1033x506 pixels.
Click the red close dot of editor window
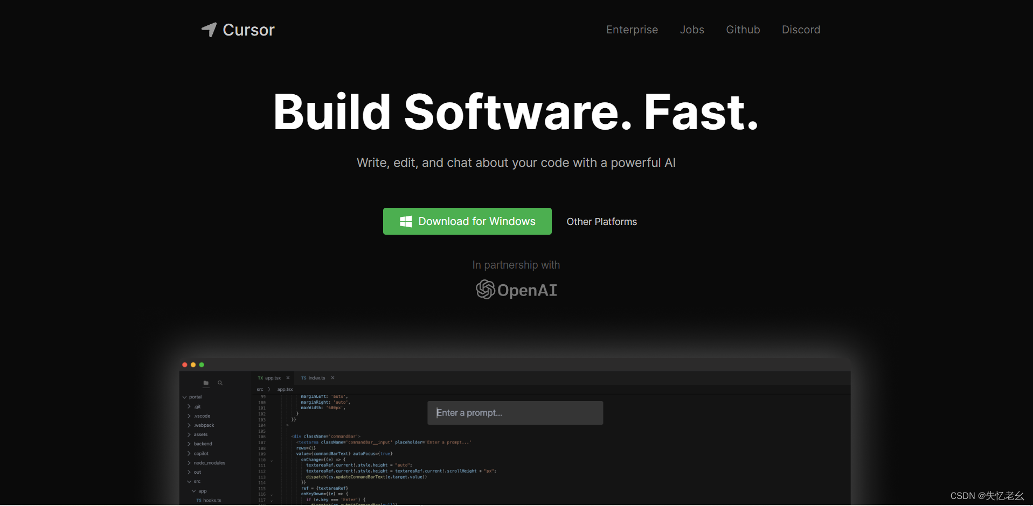[x=185, y=365]
